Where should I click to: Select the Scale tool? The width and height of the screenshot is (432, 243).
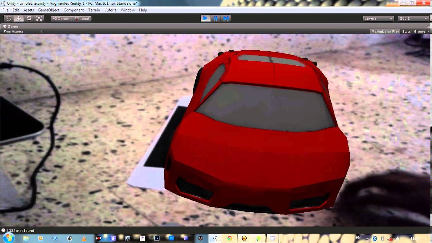pos(39,19)
